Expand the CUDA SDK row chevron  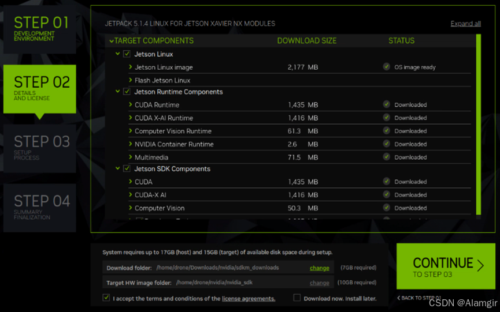(130, 181)
